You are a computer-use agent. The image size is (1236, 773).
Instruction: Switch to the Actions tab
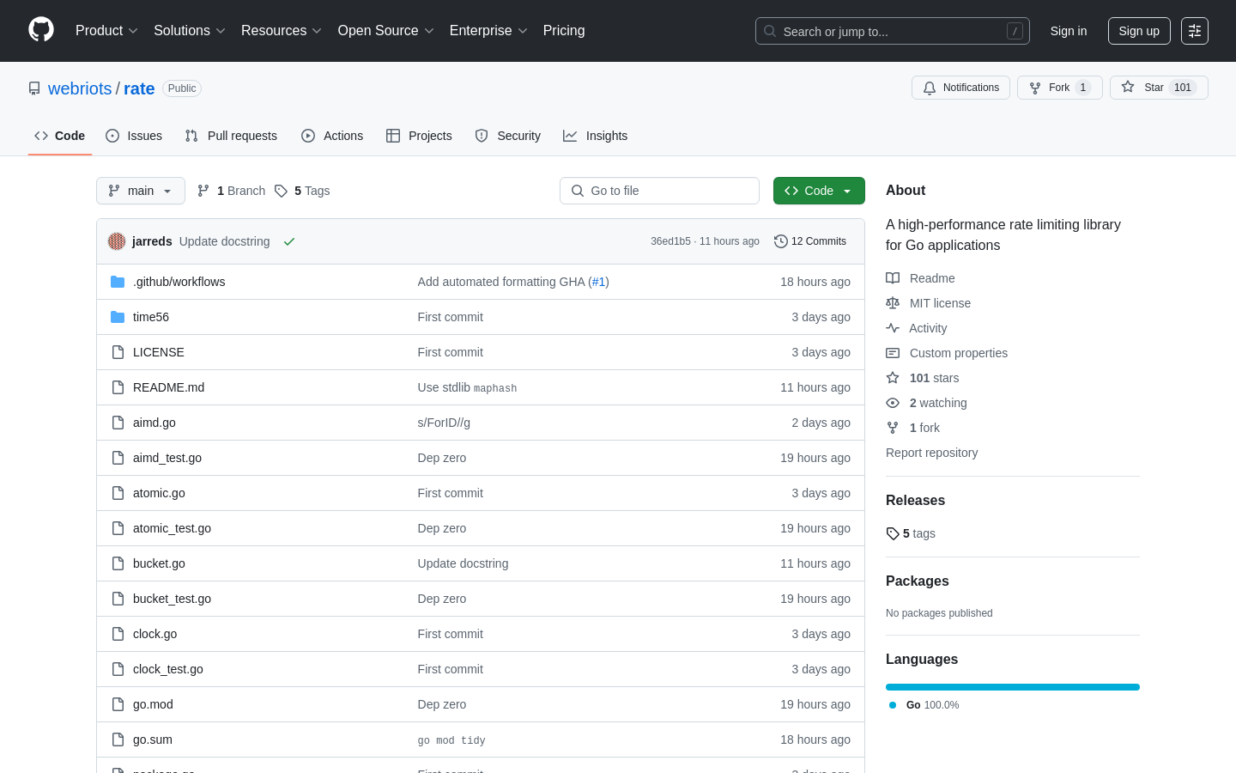point(332,136)
